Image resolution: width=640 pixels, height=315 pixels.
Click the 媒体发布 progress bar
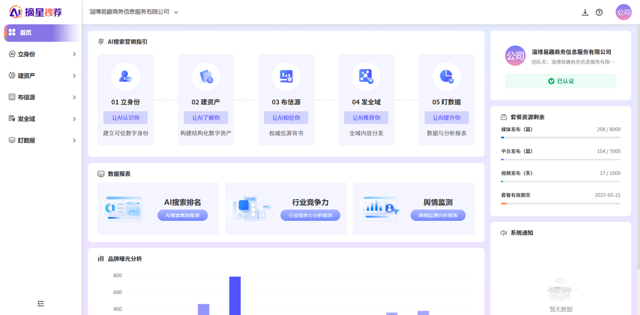[560, 138]
